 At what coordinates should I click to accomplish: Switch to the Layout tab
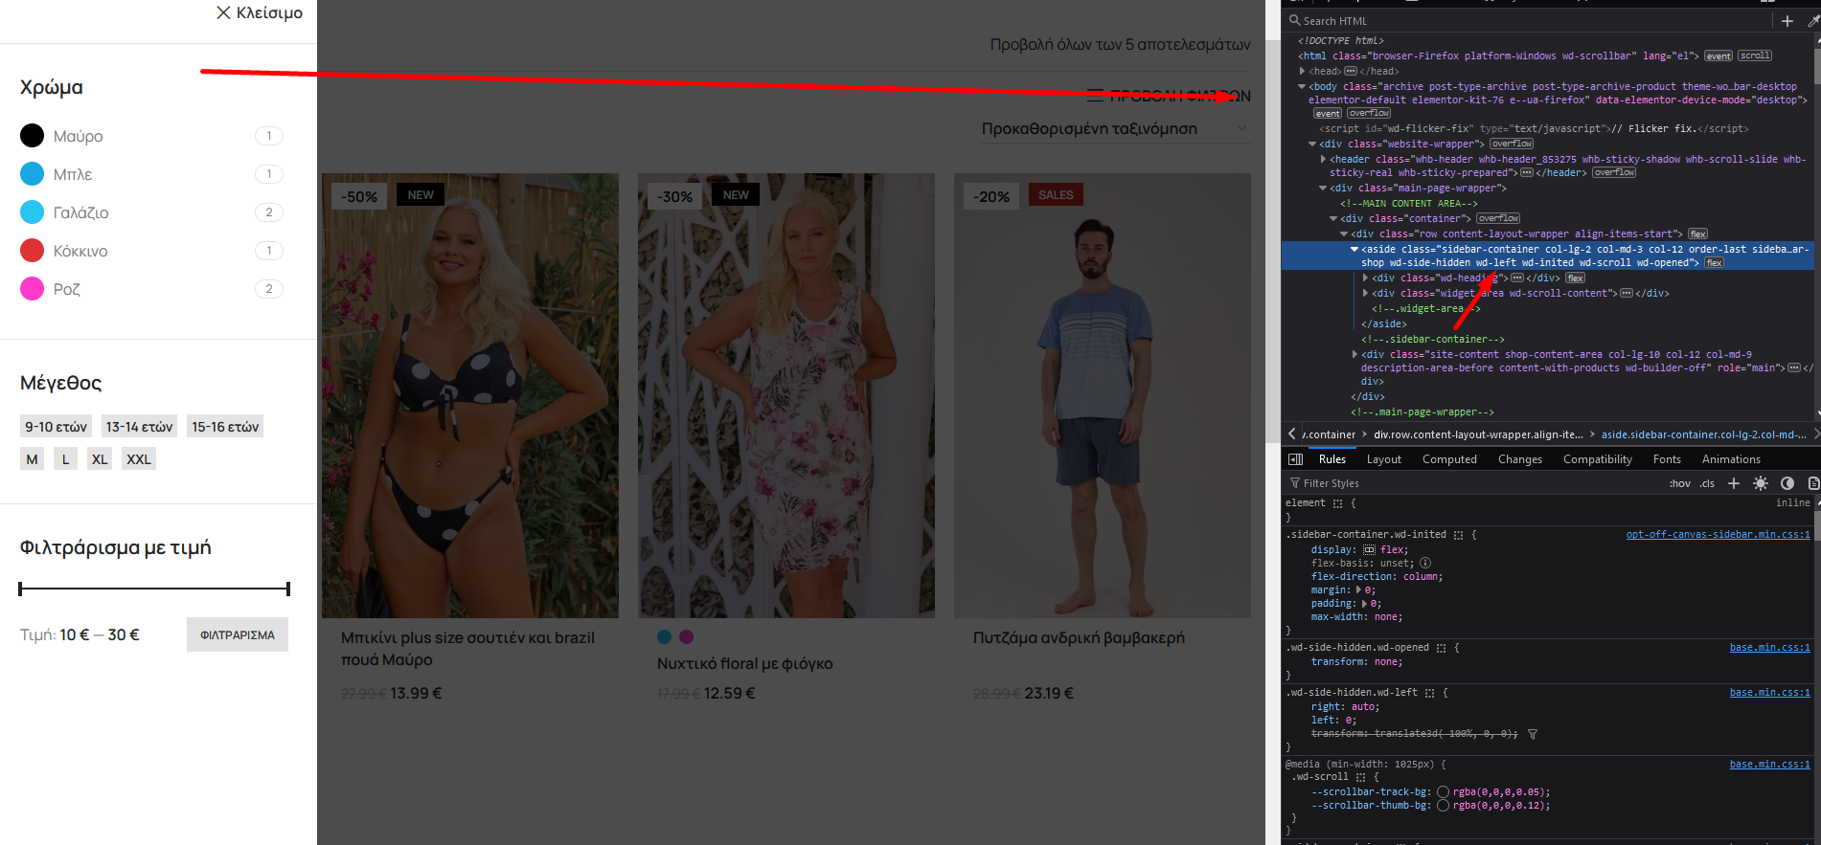[1383, 459]
